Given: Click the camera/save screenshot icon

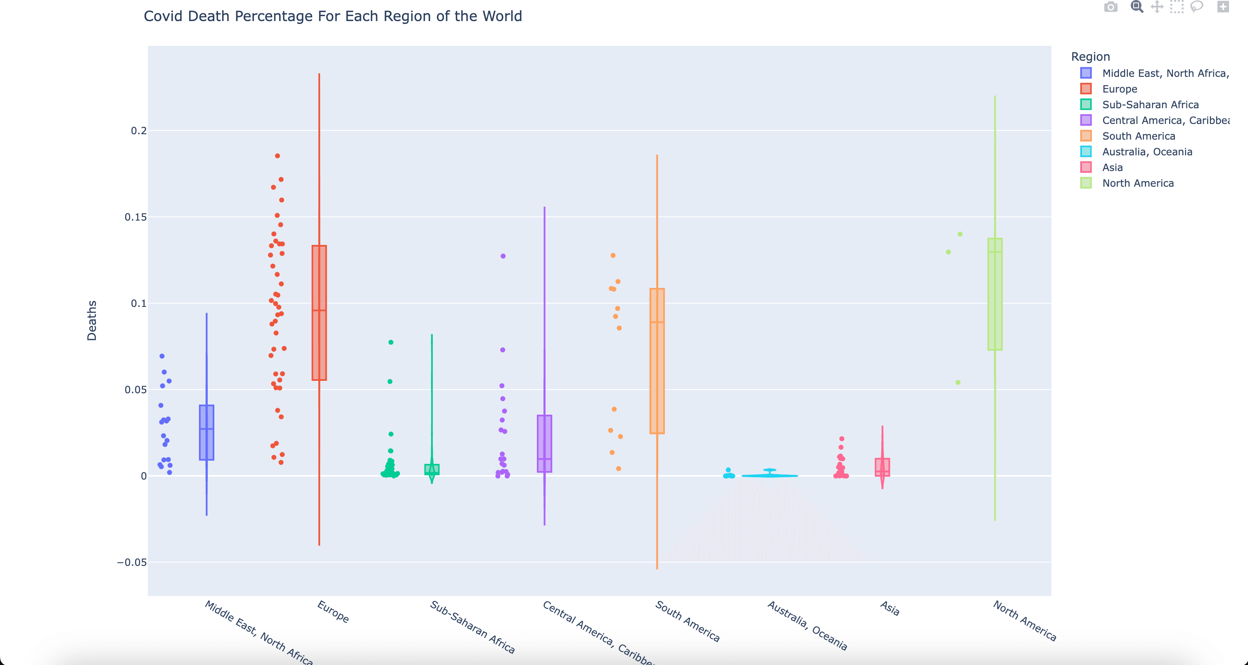Looking at the screenshot, I should [1110, 8].
